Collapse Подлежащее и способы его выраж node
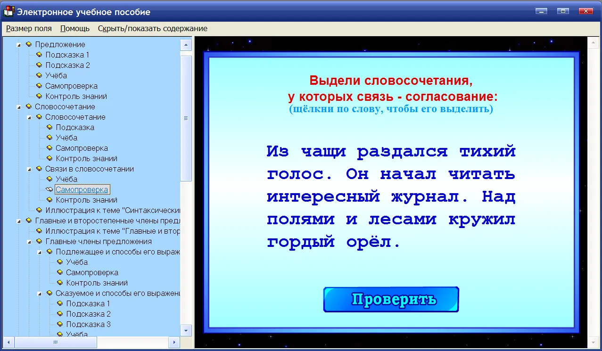The height and width of the screenshot is (351, 602). click(40, 252)
